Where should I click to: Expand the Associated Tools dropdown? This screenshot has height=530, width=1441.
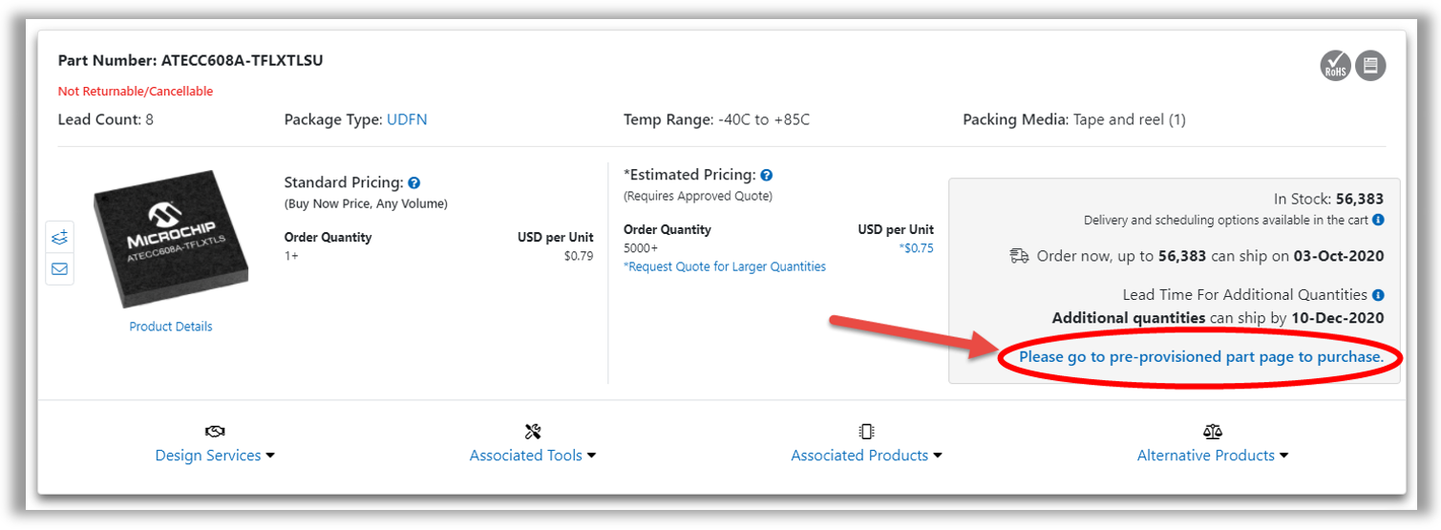coord(533,456)
